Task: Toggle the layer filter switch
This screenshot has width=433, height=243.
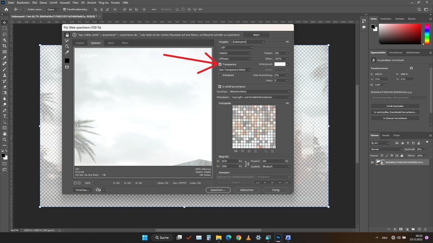Action: pos(427,142)
